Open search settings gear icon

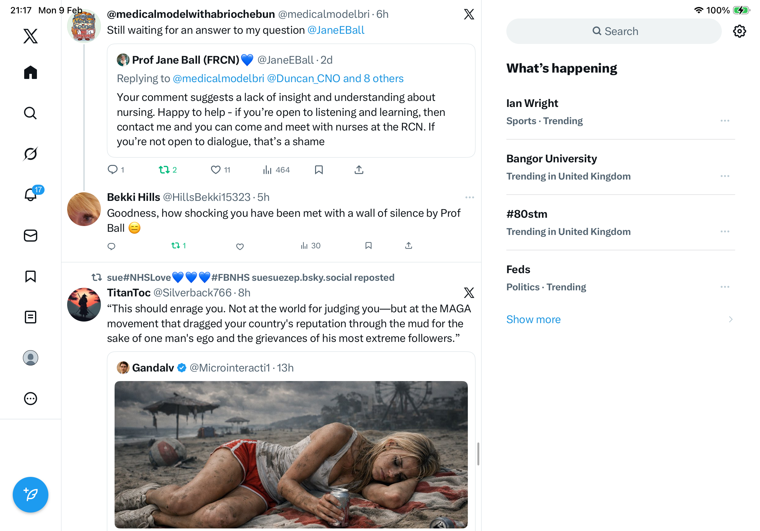click(739, 31)
